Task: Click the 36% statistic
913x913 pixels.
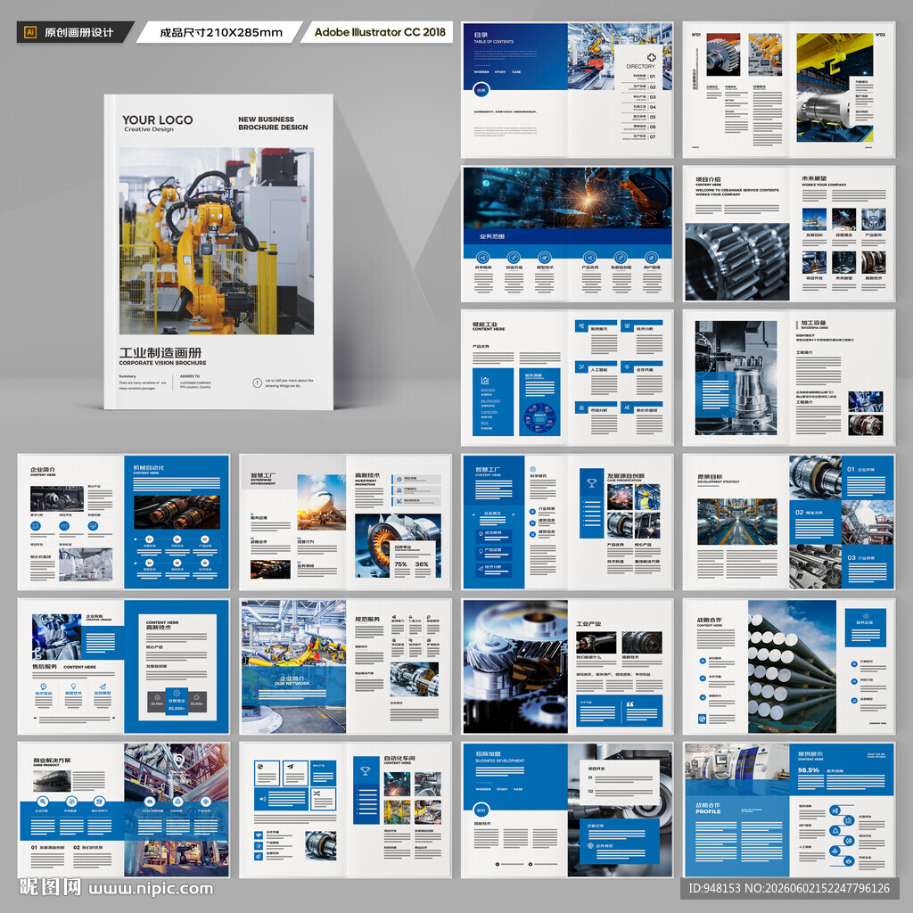Action: point(422,564)
